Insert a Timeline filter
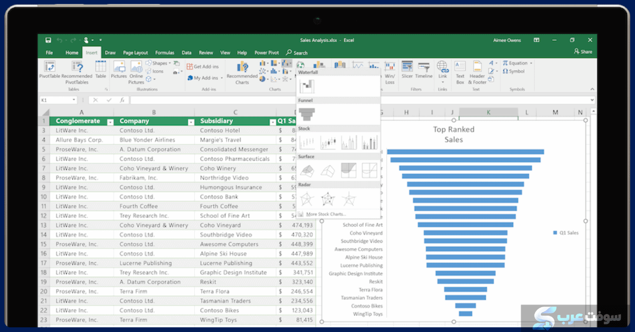Viewport: 635px width, 332px height. [424, 69]
